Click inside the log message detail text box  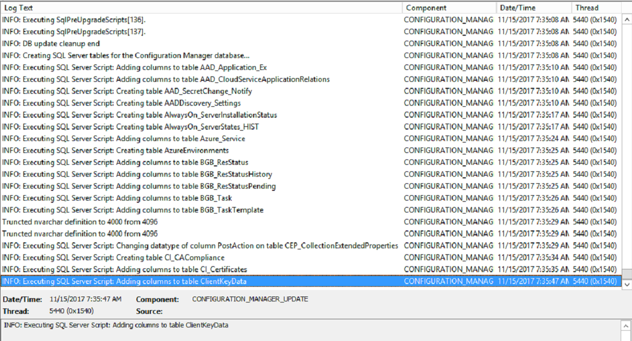[311, 330]
